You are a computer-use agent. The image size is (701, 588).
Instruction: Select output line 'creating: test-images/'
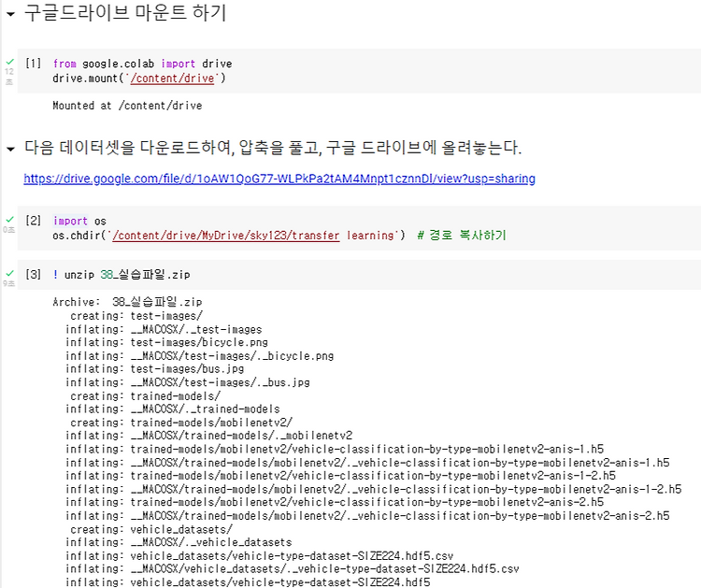(136, 316)
